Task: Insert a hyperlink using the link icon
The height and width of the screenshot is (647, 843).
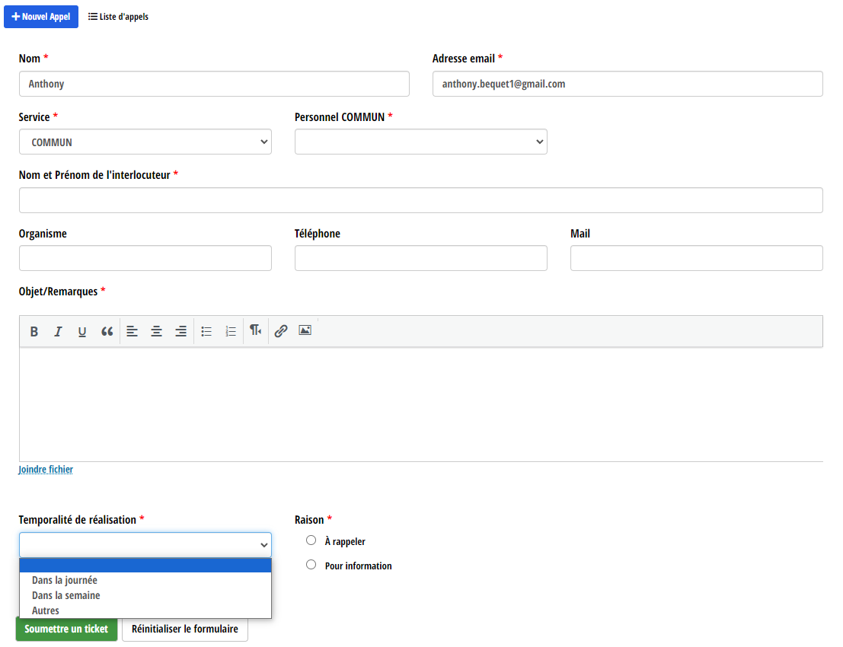Action: click(281, 331)
